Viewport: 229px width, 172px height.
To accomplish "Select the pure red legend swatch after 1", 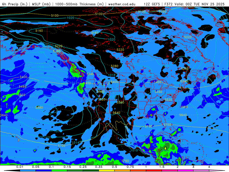I will [x=154, y=171].
